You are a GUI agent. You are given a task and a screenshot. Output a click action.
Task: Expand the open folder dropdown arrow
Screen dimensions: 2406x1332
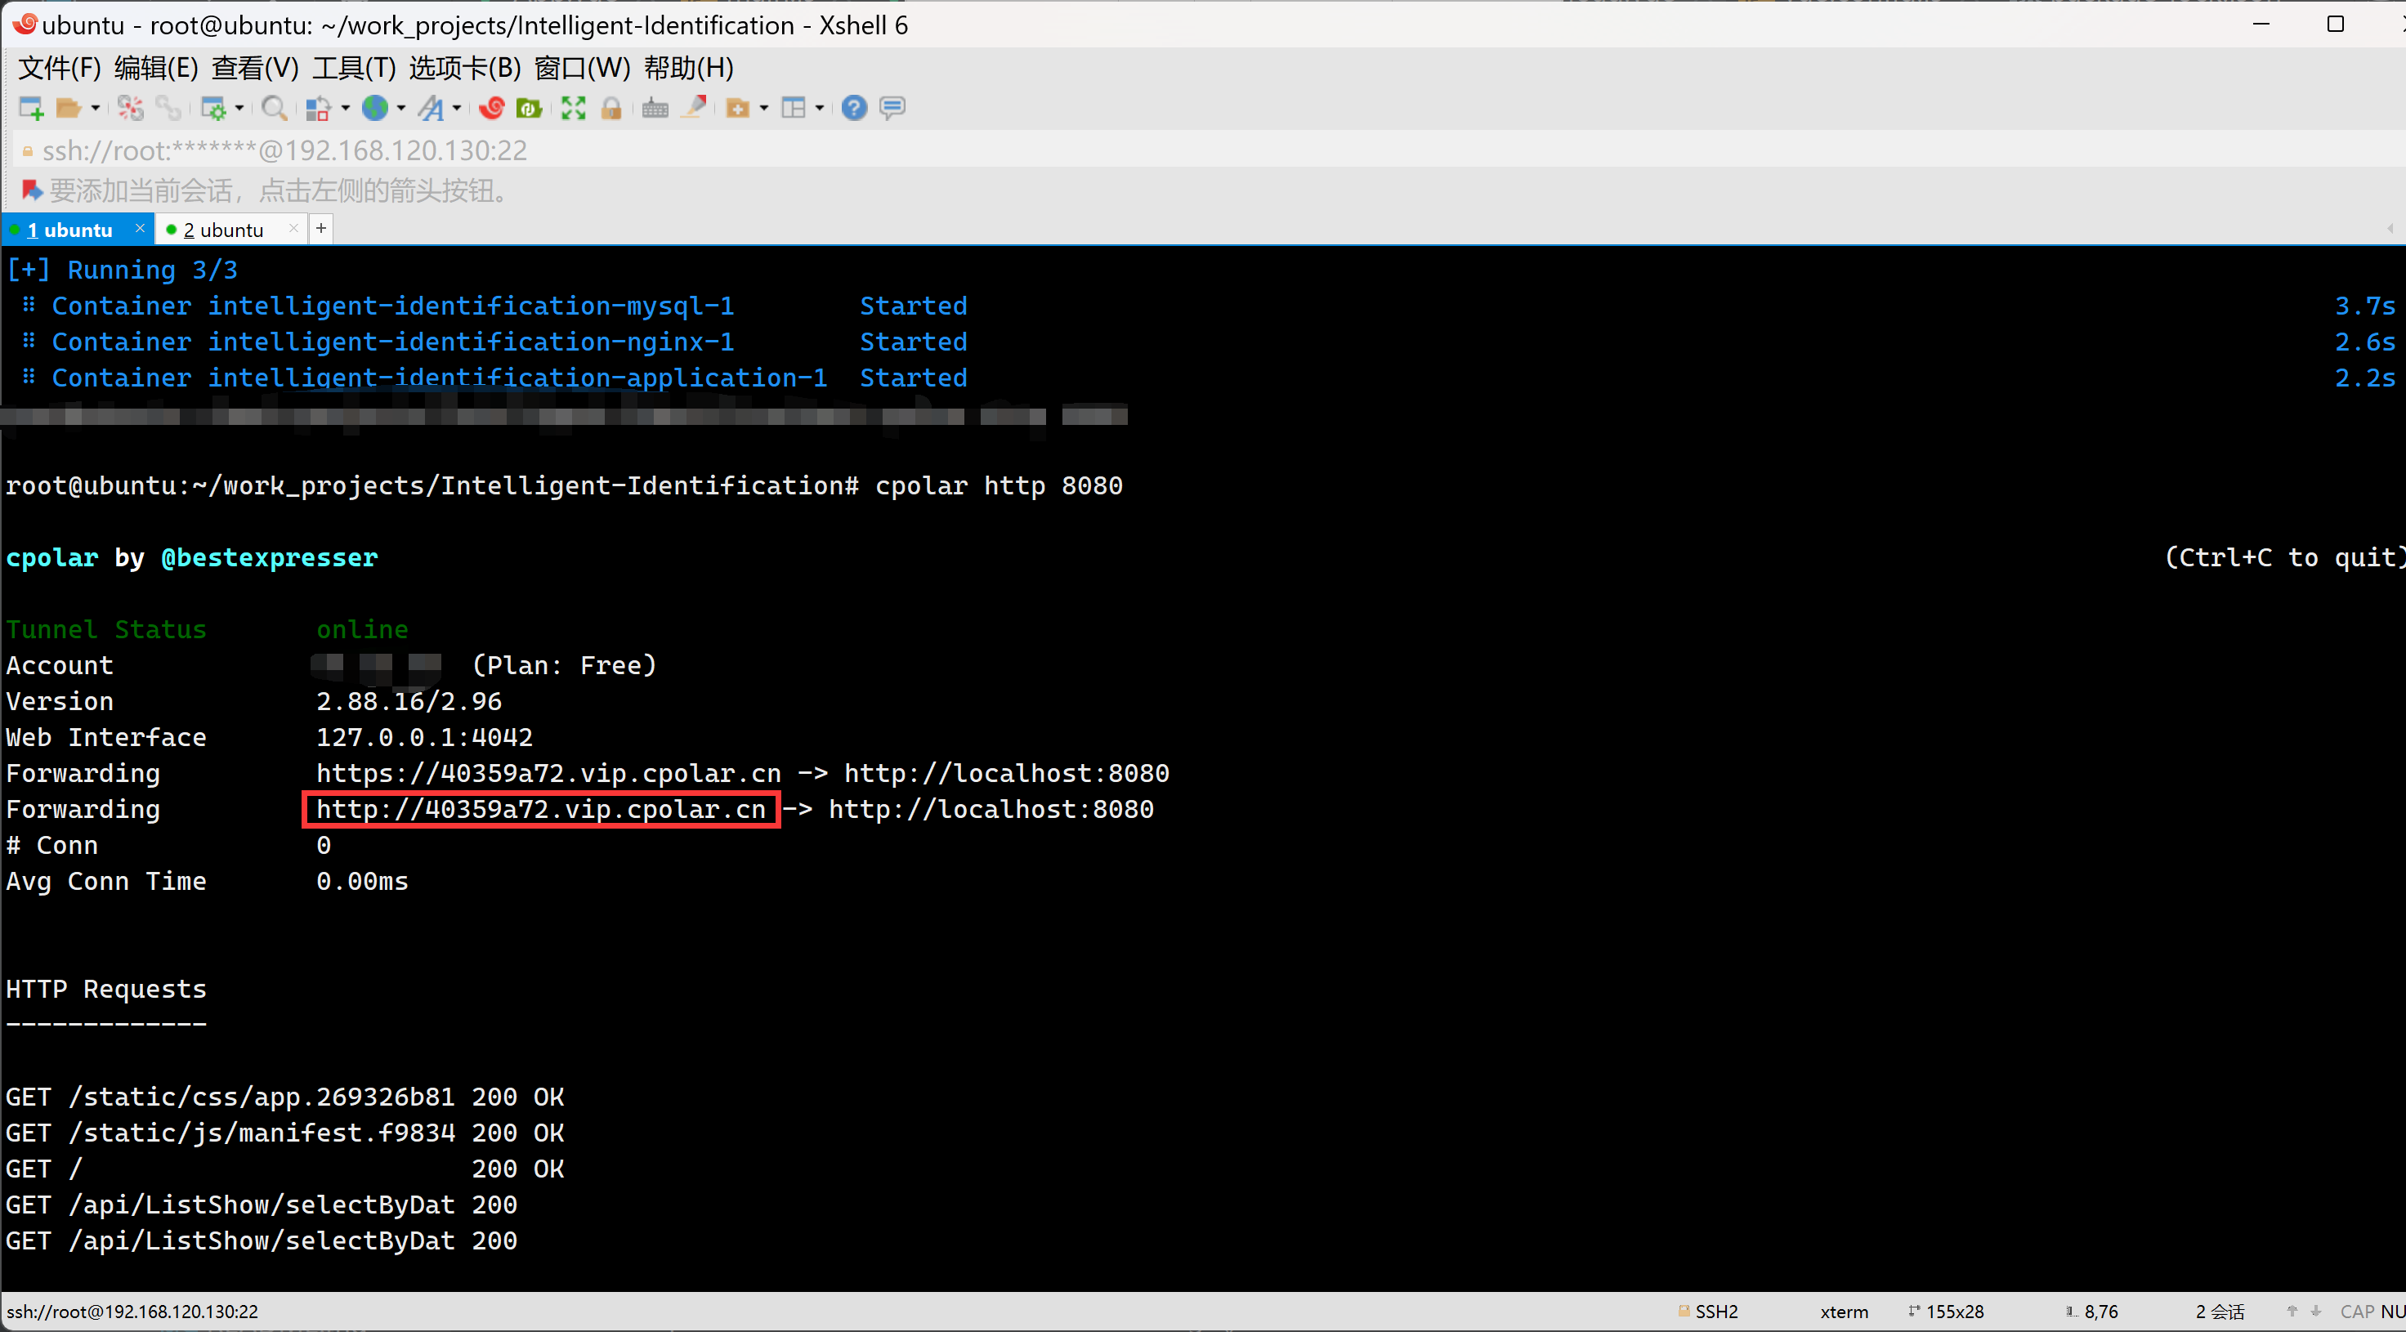(96, 109)
